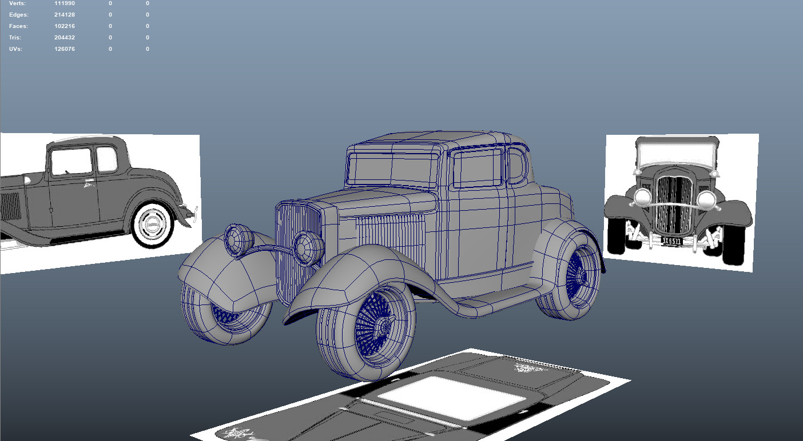This screenshot has width=803, height=441.
Task: Click the Edges readout showing 214128
Action: click(63, 14)
